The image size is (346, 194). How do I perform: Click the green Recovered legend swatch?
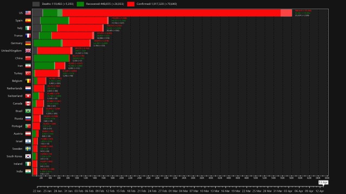[81, 4]
